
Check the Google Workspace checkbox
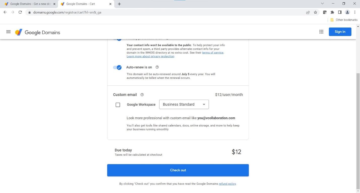point(118,105)
